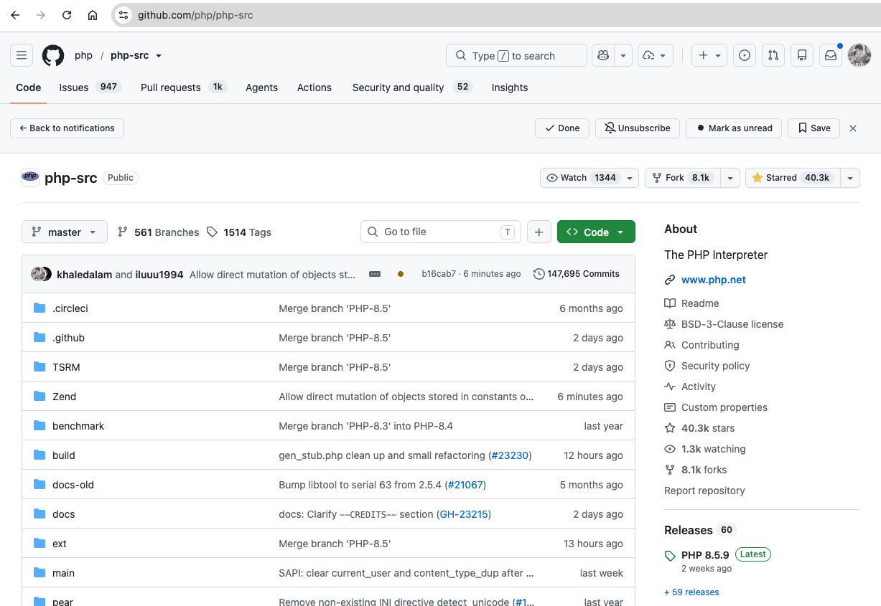This screenshot has width=881, height=606.
Task: Open the create new plus menu
Action: (x=709, y=55)
